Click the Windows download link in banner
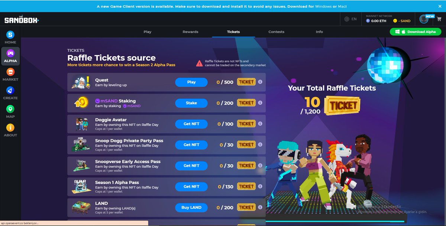The height and width of the screenshot is (226, 446). tap(323, 6)
